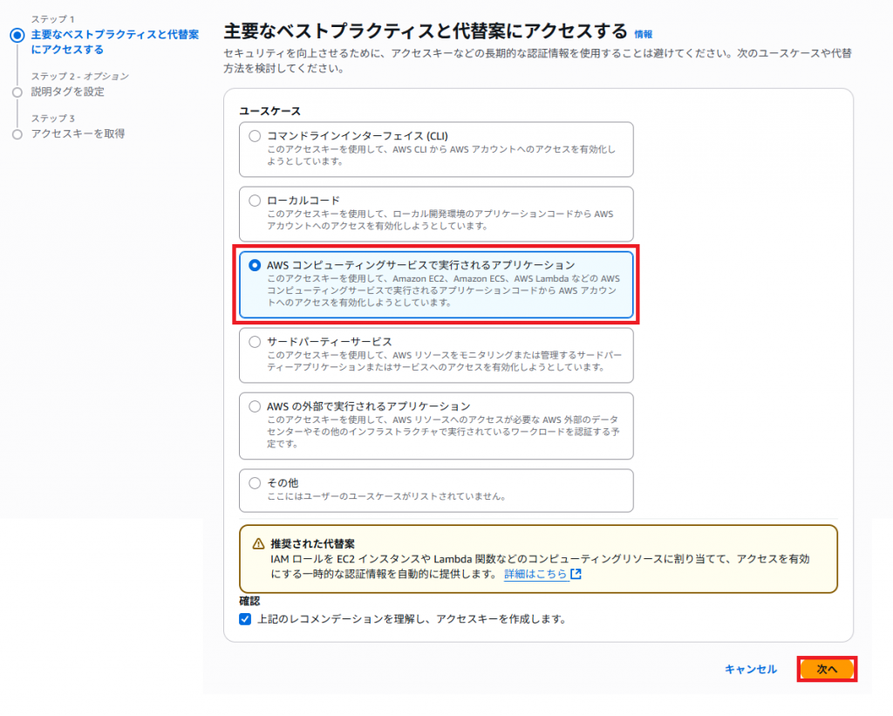Click the 次へ button
The height and width of the screenshot is (716, 893).
pos(827,669)
